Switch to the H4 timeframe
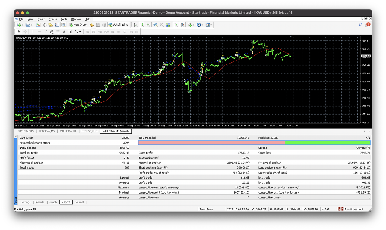The height and width of the screenshot is (230, 386). pyautogui.click(x=118, y=31)
